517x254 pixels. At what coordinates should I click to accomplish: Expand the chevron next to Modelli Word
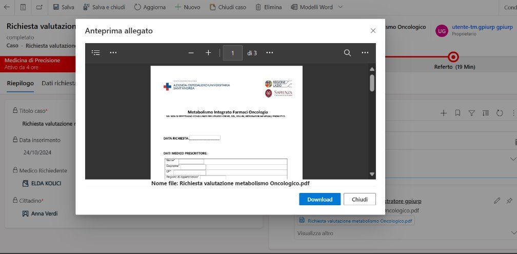pyautogui.click(x=341, y=7)
